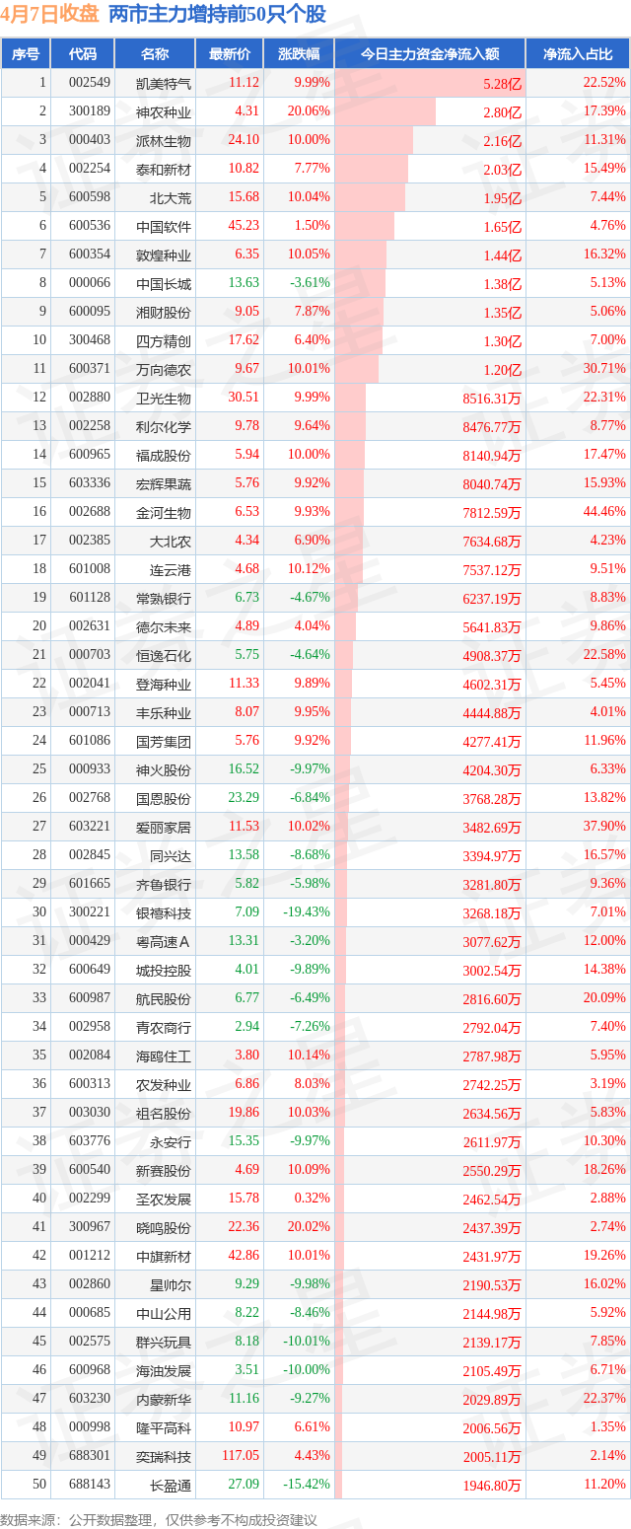Click change 10.12% of 连云港

coord(311,570)
